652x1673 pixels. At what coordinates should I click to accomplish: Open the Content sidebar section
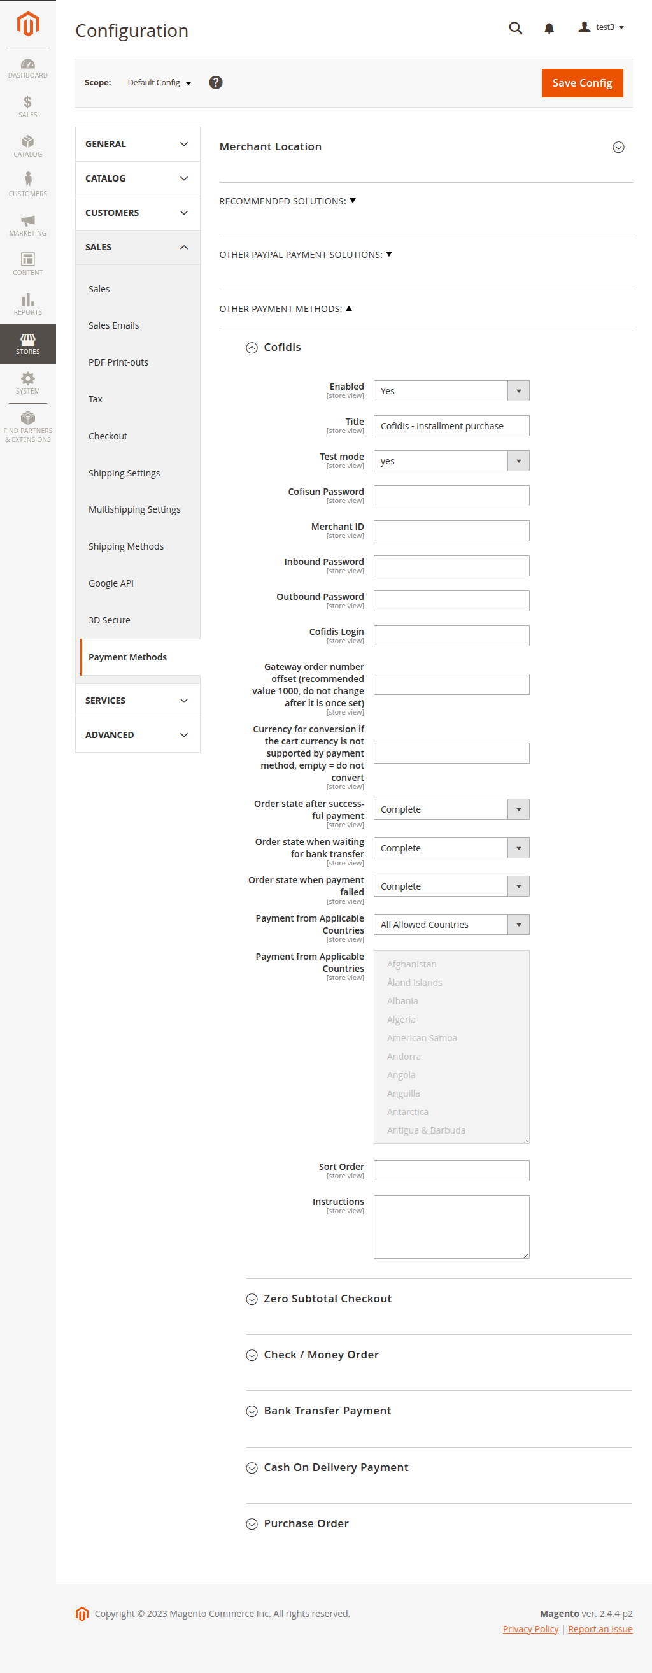pos(27,265)
